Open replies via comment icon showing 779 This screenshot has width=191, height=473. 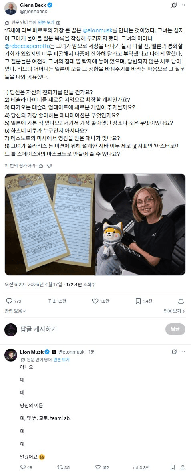coord(14,301)
